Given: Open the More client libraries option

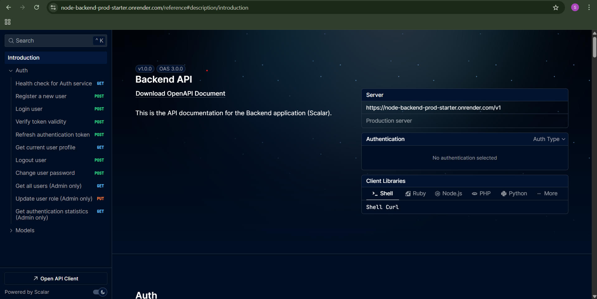Looking at the screenshot, I should [547, 193].
